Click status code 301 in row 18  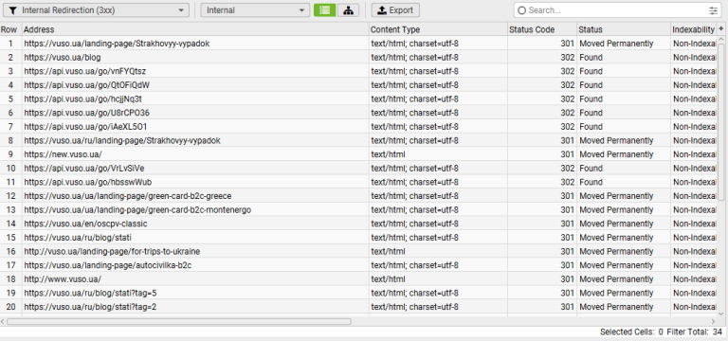click(542, 279)
